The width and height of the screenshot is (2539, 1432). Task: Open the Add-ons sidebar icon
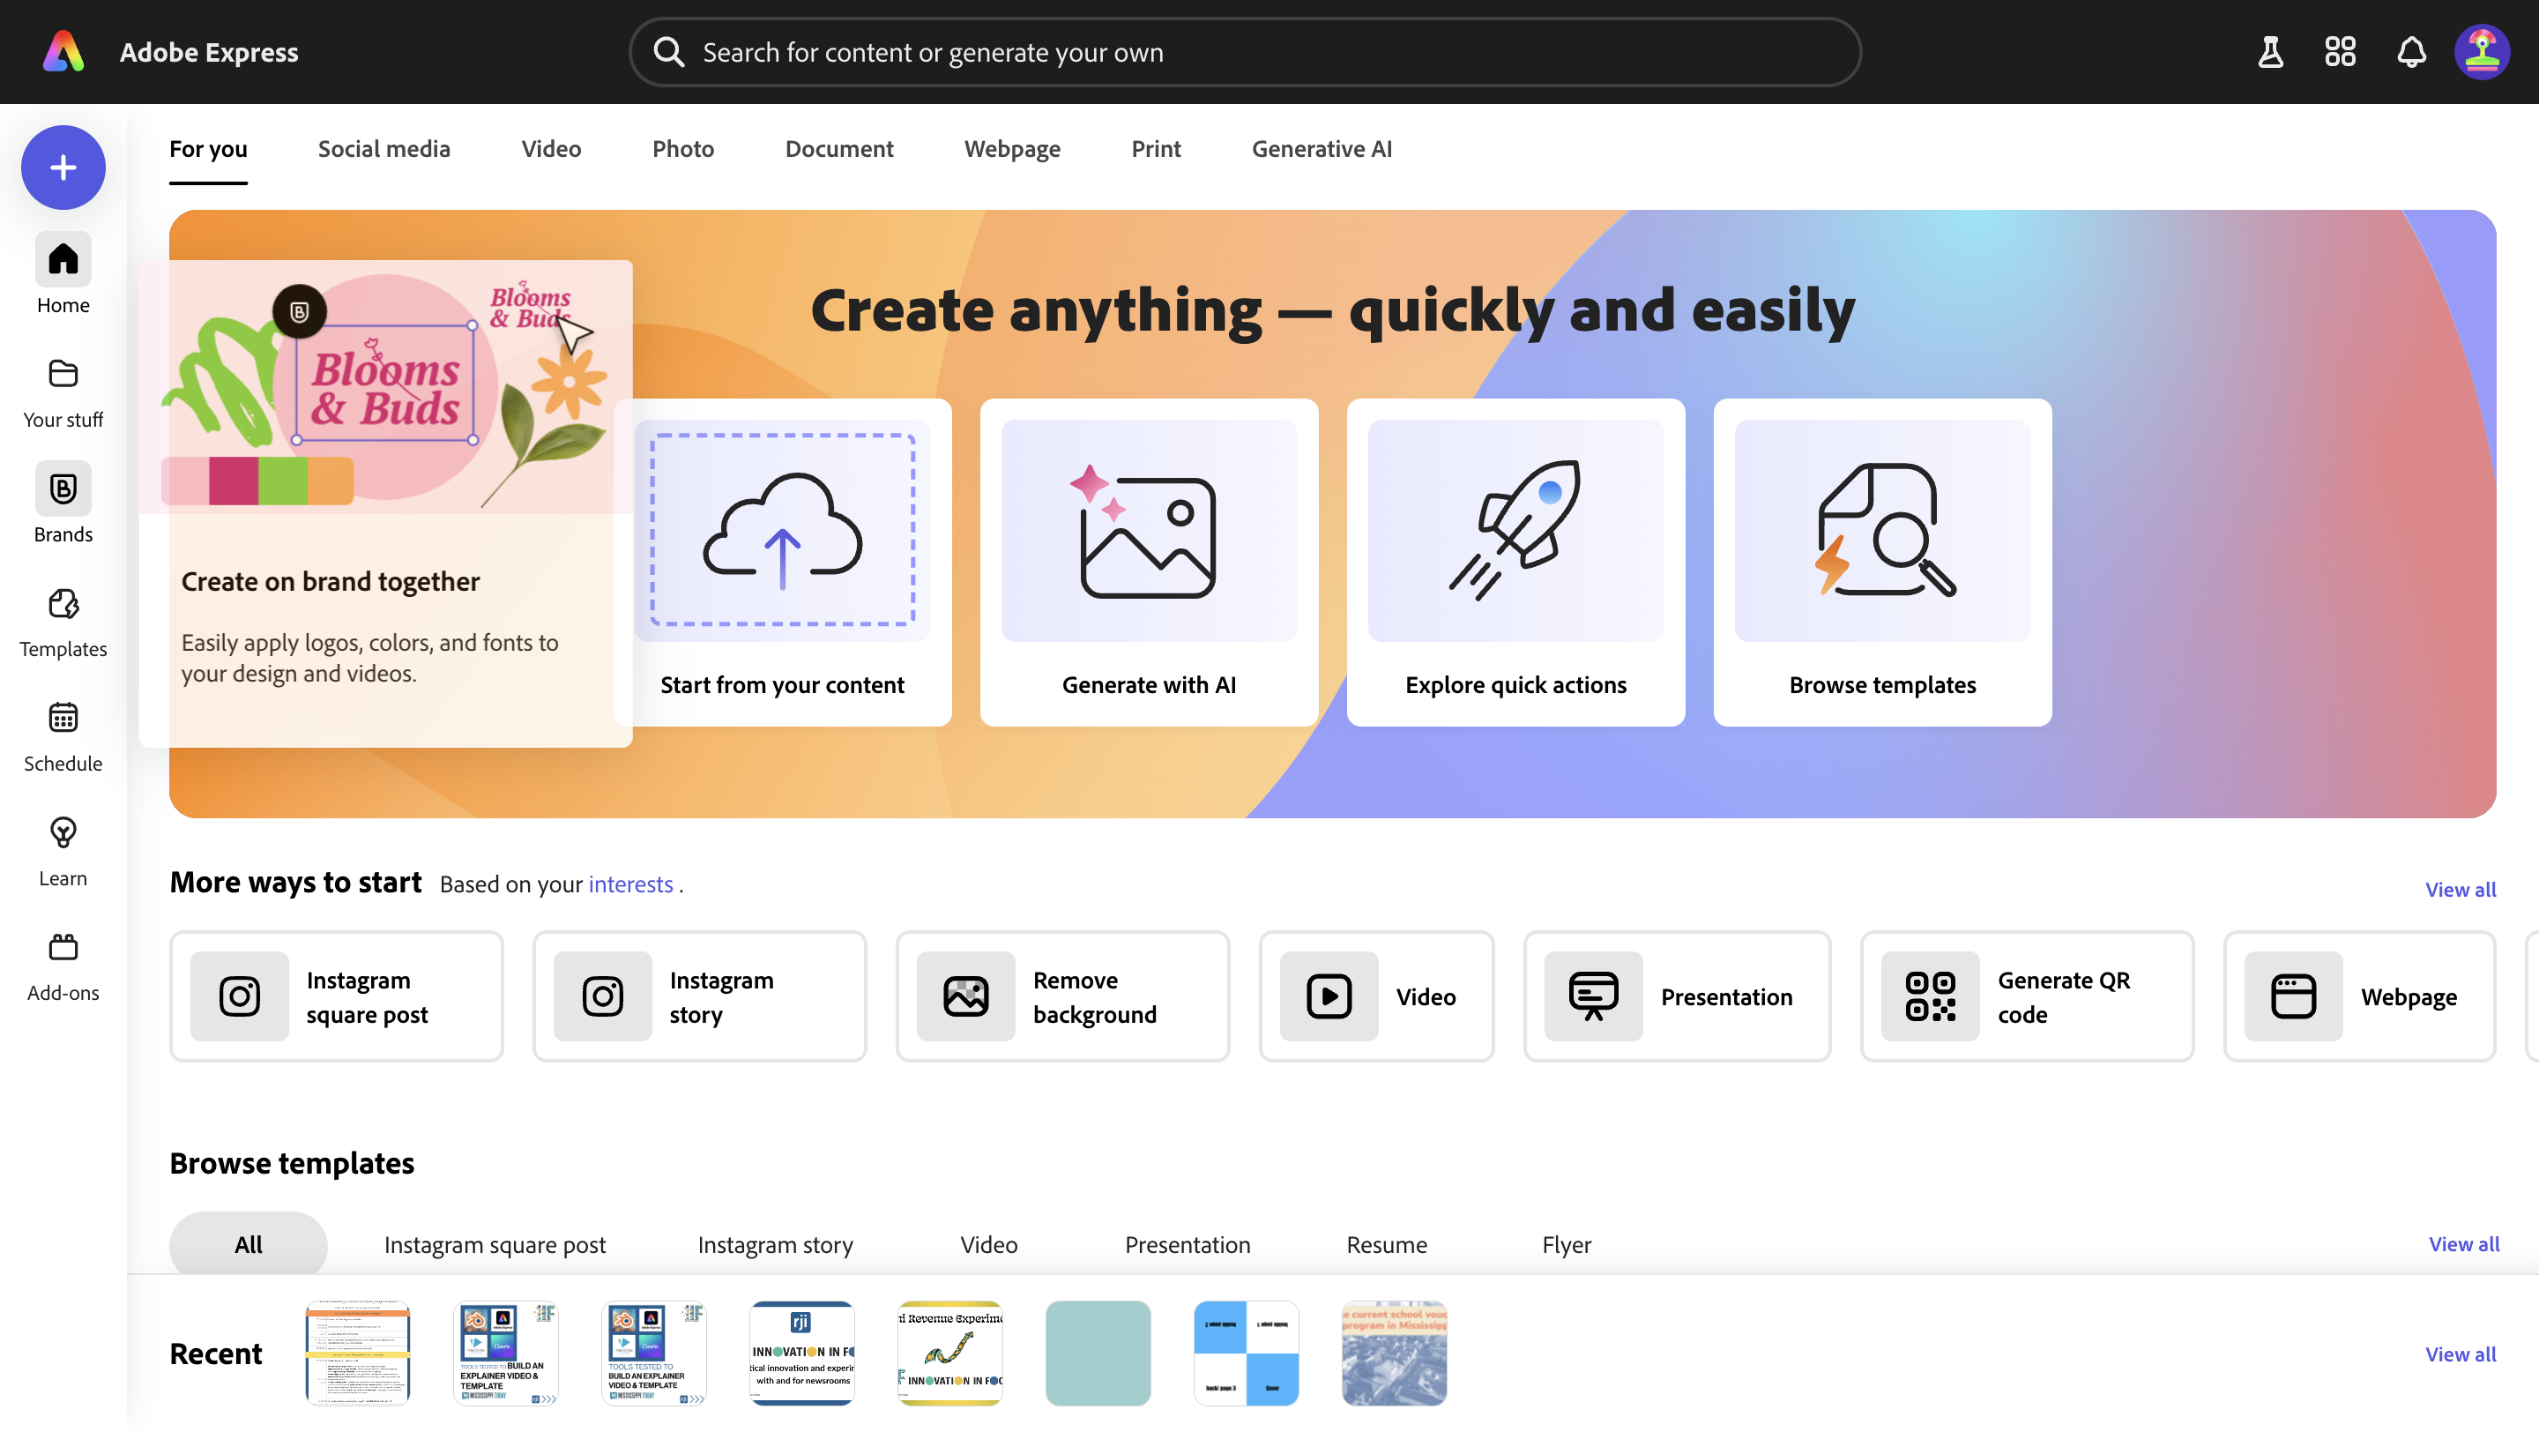pyautogui.click(x=63, y=948)
